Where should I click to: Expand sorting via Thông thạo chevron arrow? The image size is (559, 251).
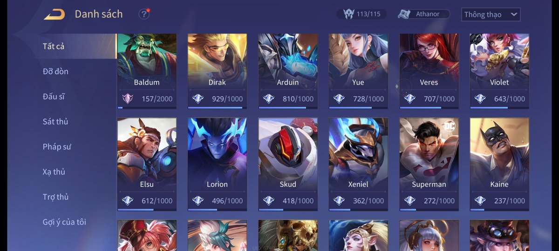(x=514, y=14)
